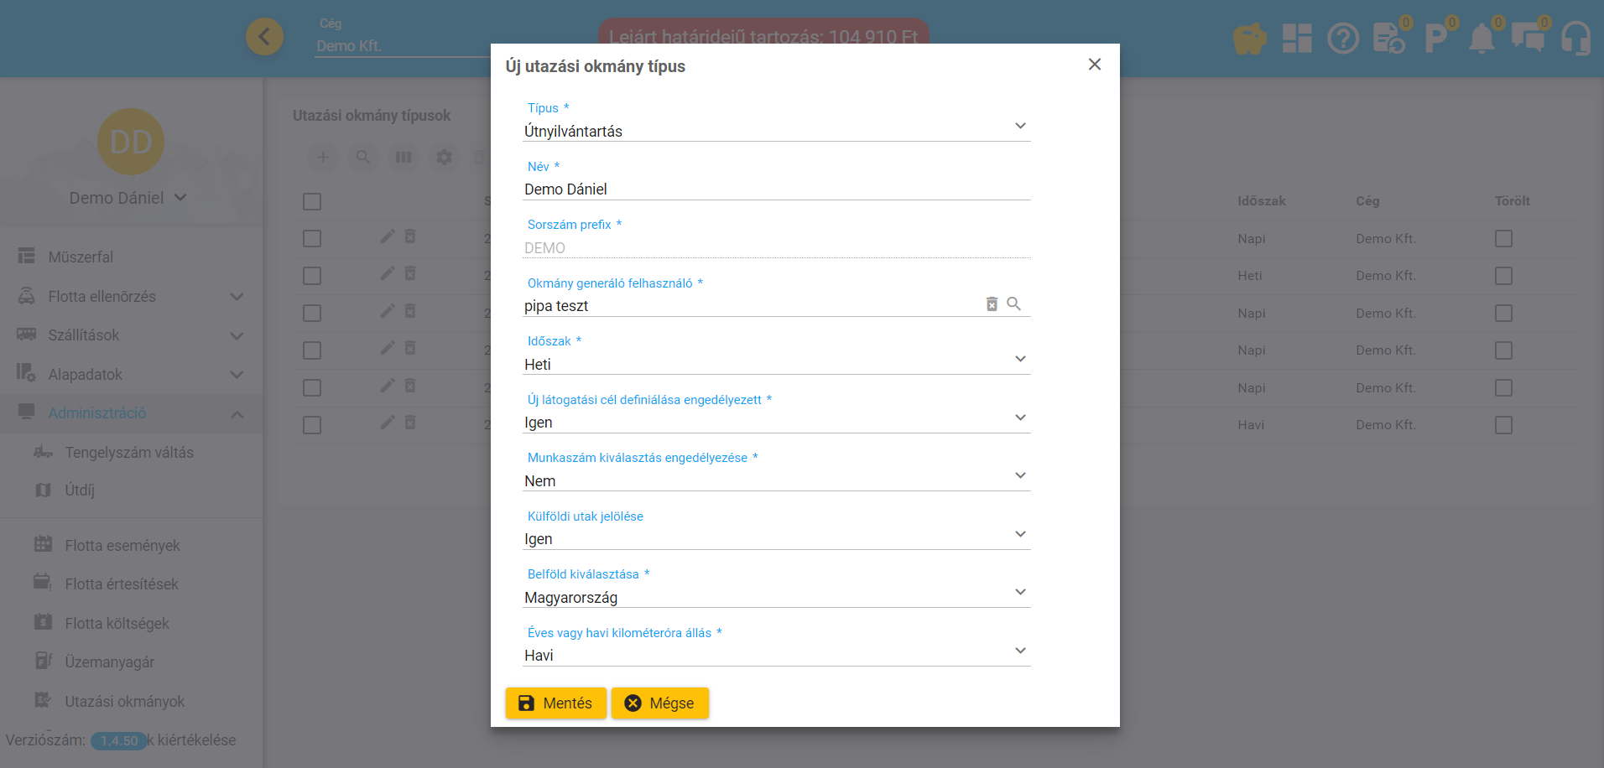Search for Okmány generáló felhasználó with magnifier icon
Viewport: 1604px width, 768px height.
1013,304
